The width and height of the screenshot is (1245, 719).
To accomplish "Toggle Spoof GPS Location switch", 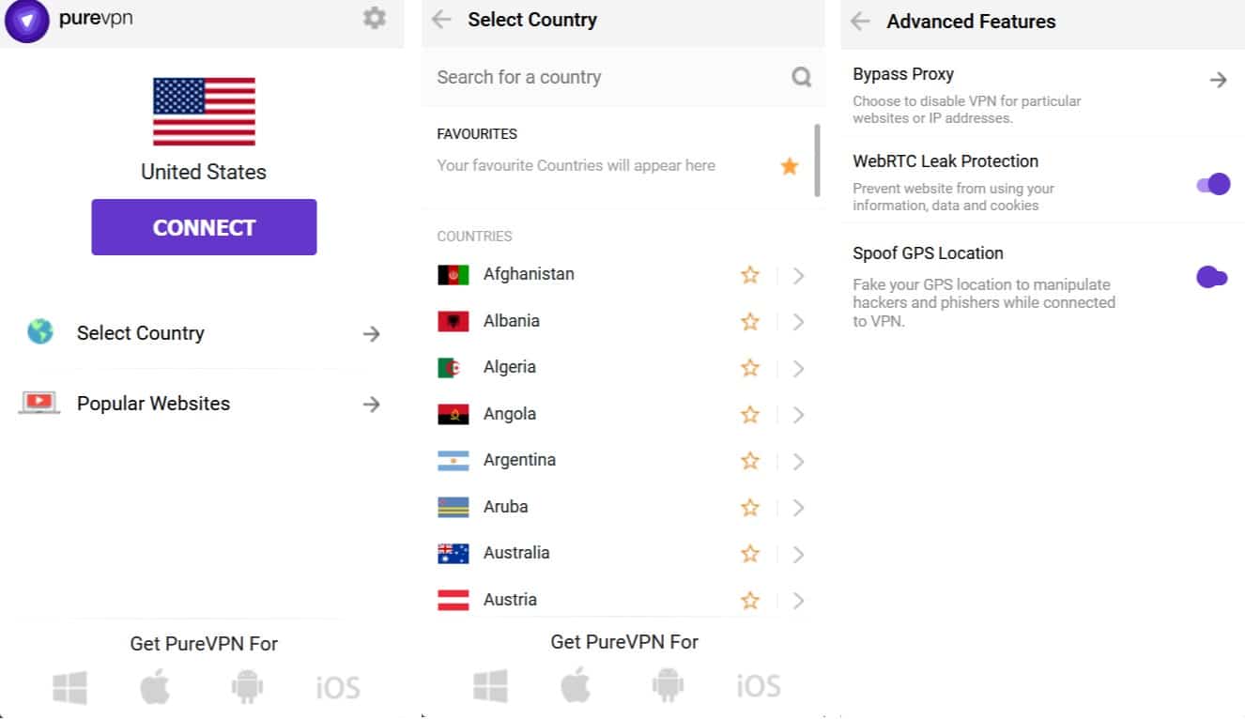I will (x=1212, y=277).
